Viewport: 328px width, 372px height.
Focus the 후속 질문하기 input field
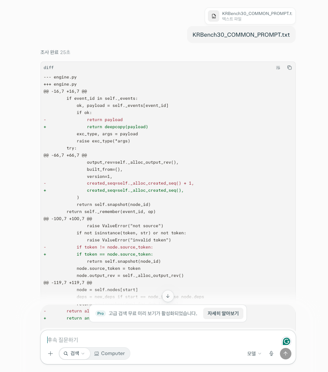coord(163,340)
